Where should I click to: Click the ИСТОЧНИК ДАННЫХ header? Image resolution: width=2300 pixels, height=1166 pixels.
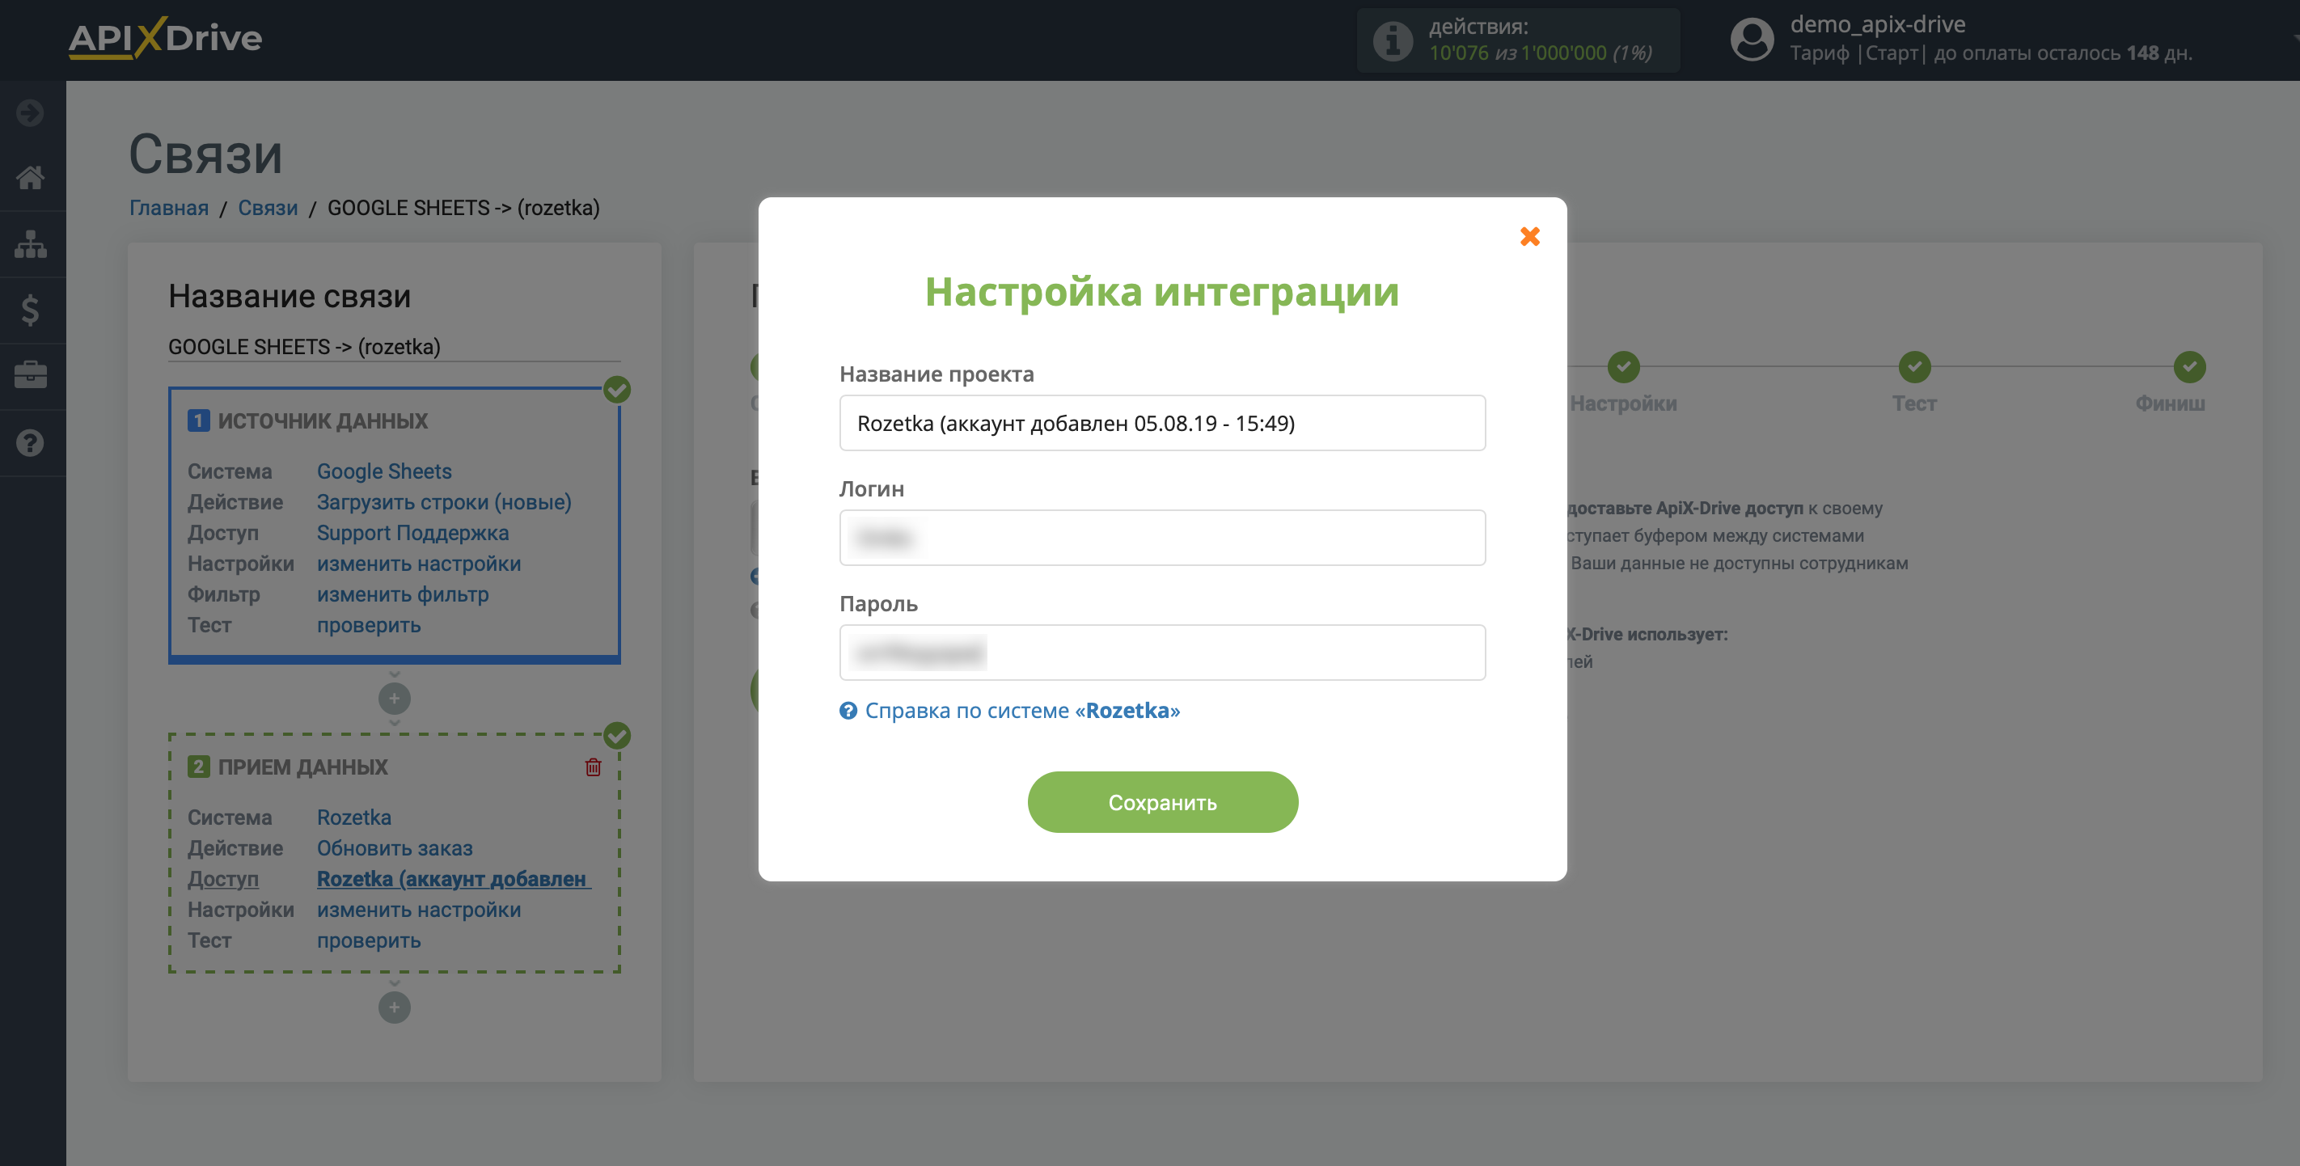point(323,420)
